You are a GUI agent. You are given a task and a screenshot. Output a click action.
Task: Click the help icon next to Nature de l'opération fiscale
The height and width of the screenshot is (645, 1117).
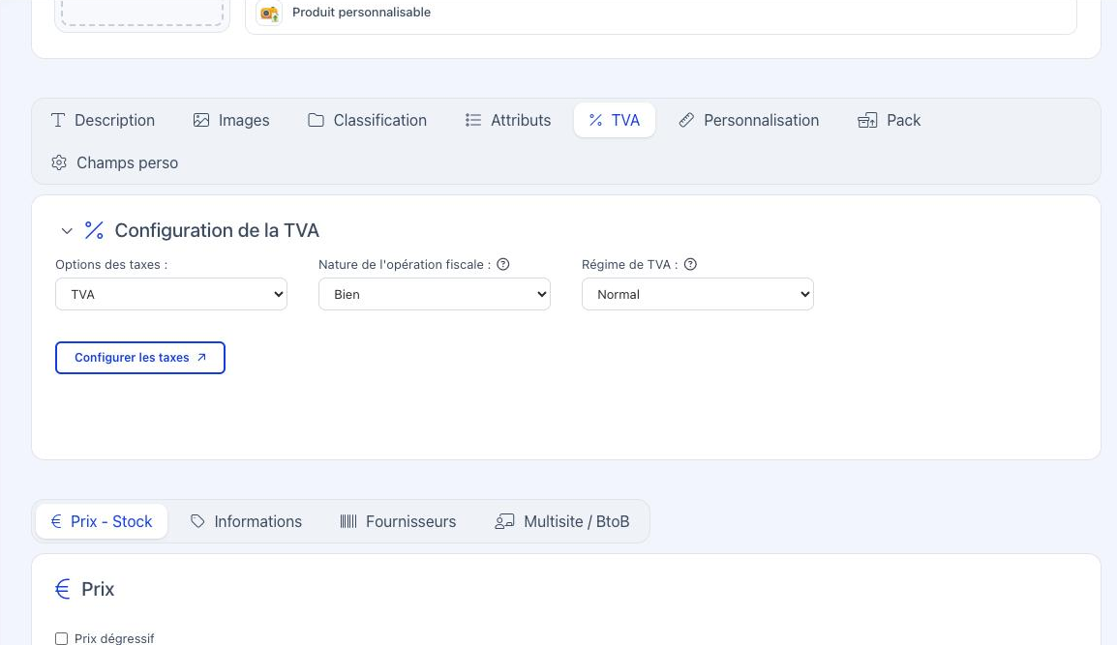503,264
